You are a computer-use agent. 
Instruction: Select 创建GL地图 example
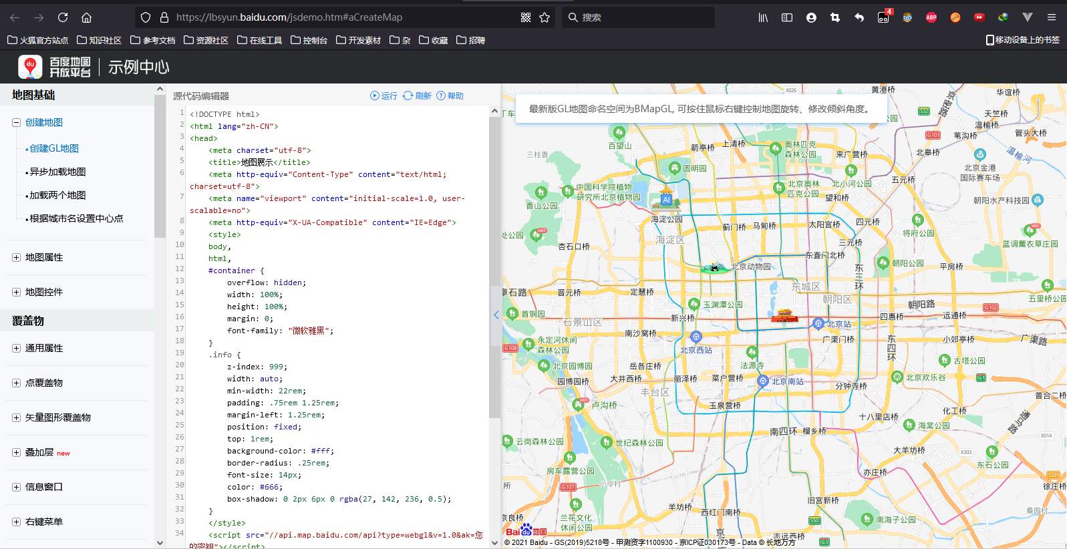pyautogui.click(x=54, y=148)
